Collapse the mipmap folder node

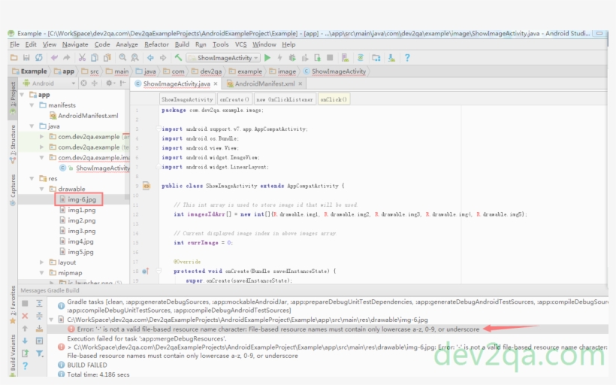[x=41, y=273]
